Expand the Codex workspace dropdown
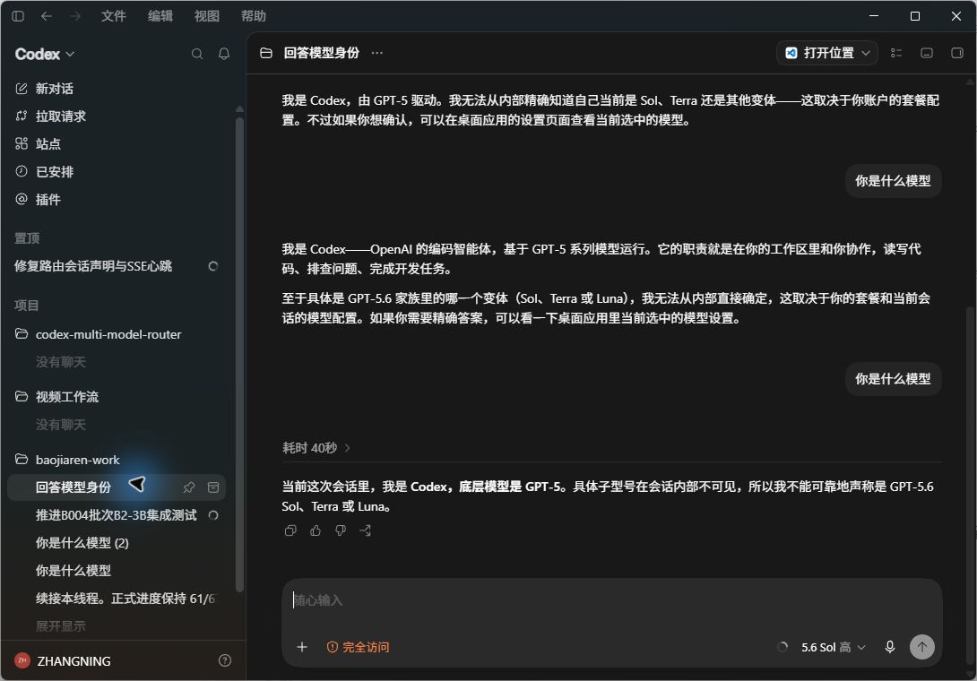 point(45,54)
